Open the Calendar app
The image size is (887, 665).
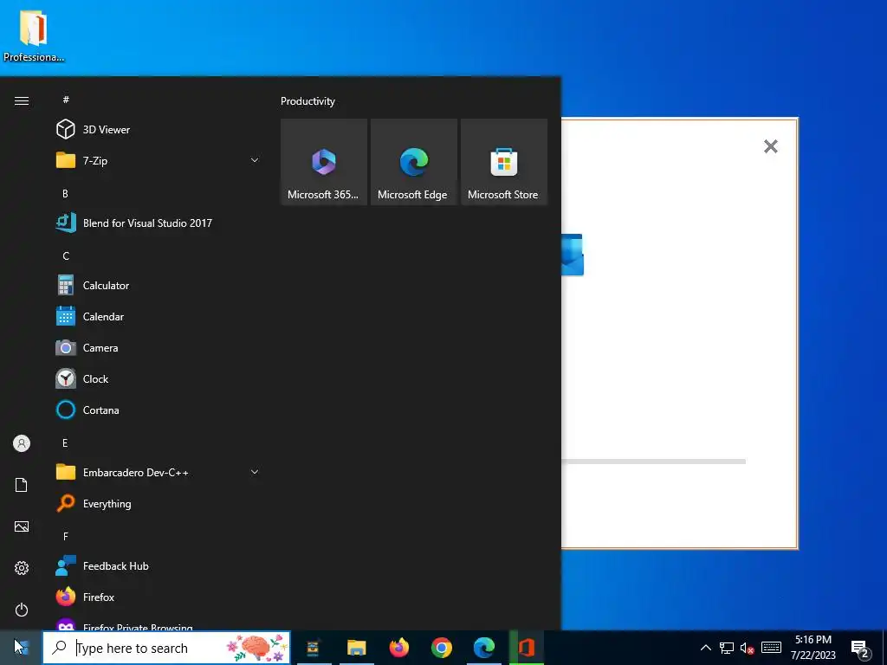[x=159, y=317]
